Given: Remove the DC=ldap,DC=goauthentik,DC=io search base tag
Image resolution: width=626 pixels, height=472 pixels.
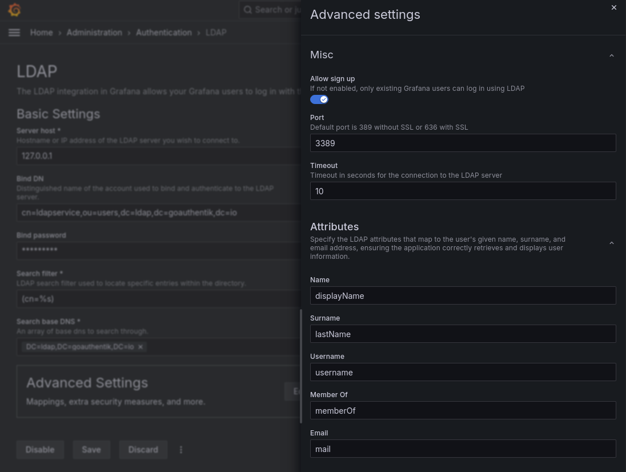Looking at the screenshot, I should [x=140, y=347].
